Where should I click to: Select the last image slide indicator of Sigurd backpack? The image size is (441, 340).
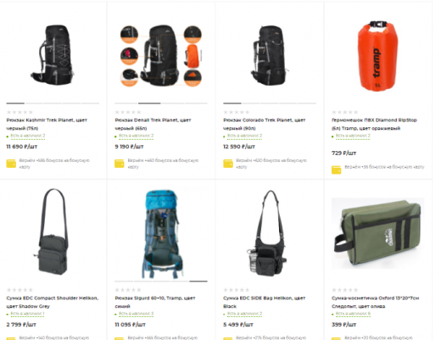(x=198, y=281)
